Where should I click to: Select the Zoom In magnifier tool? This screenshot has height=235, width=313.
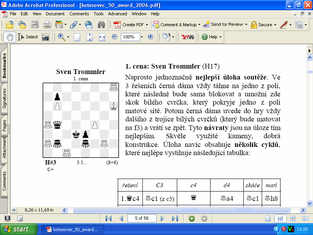(x=61, y=37)
